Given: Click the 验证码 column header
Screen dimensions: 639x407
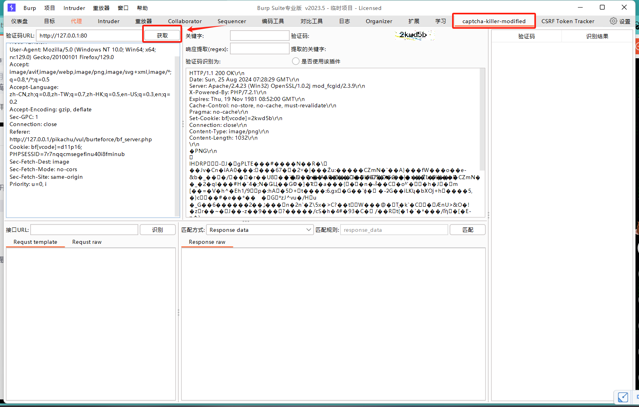Looking at the screenshot, I should click(526, 36).
